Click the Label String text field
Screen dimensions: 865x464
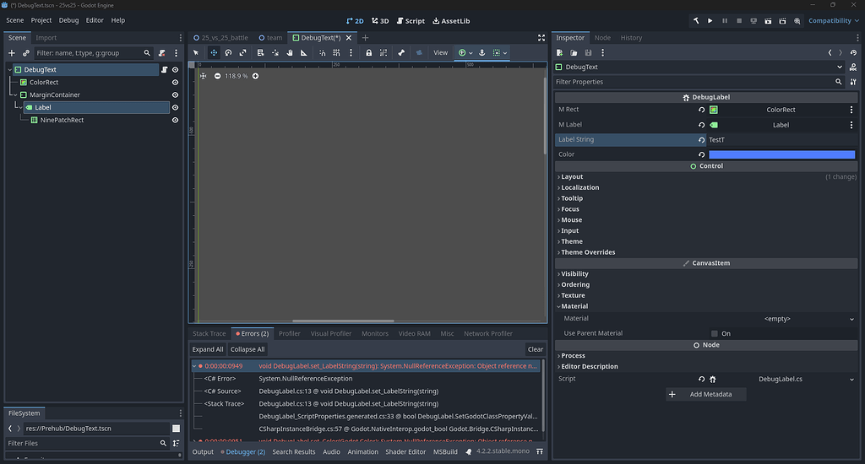tap(781, 140)
